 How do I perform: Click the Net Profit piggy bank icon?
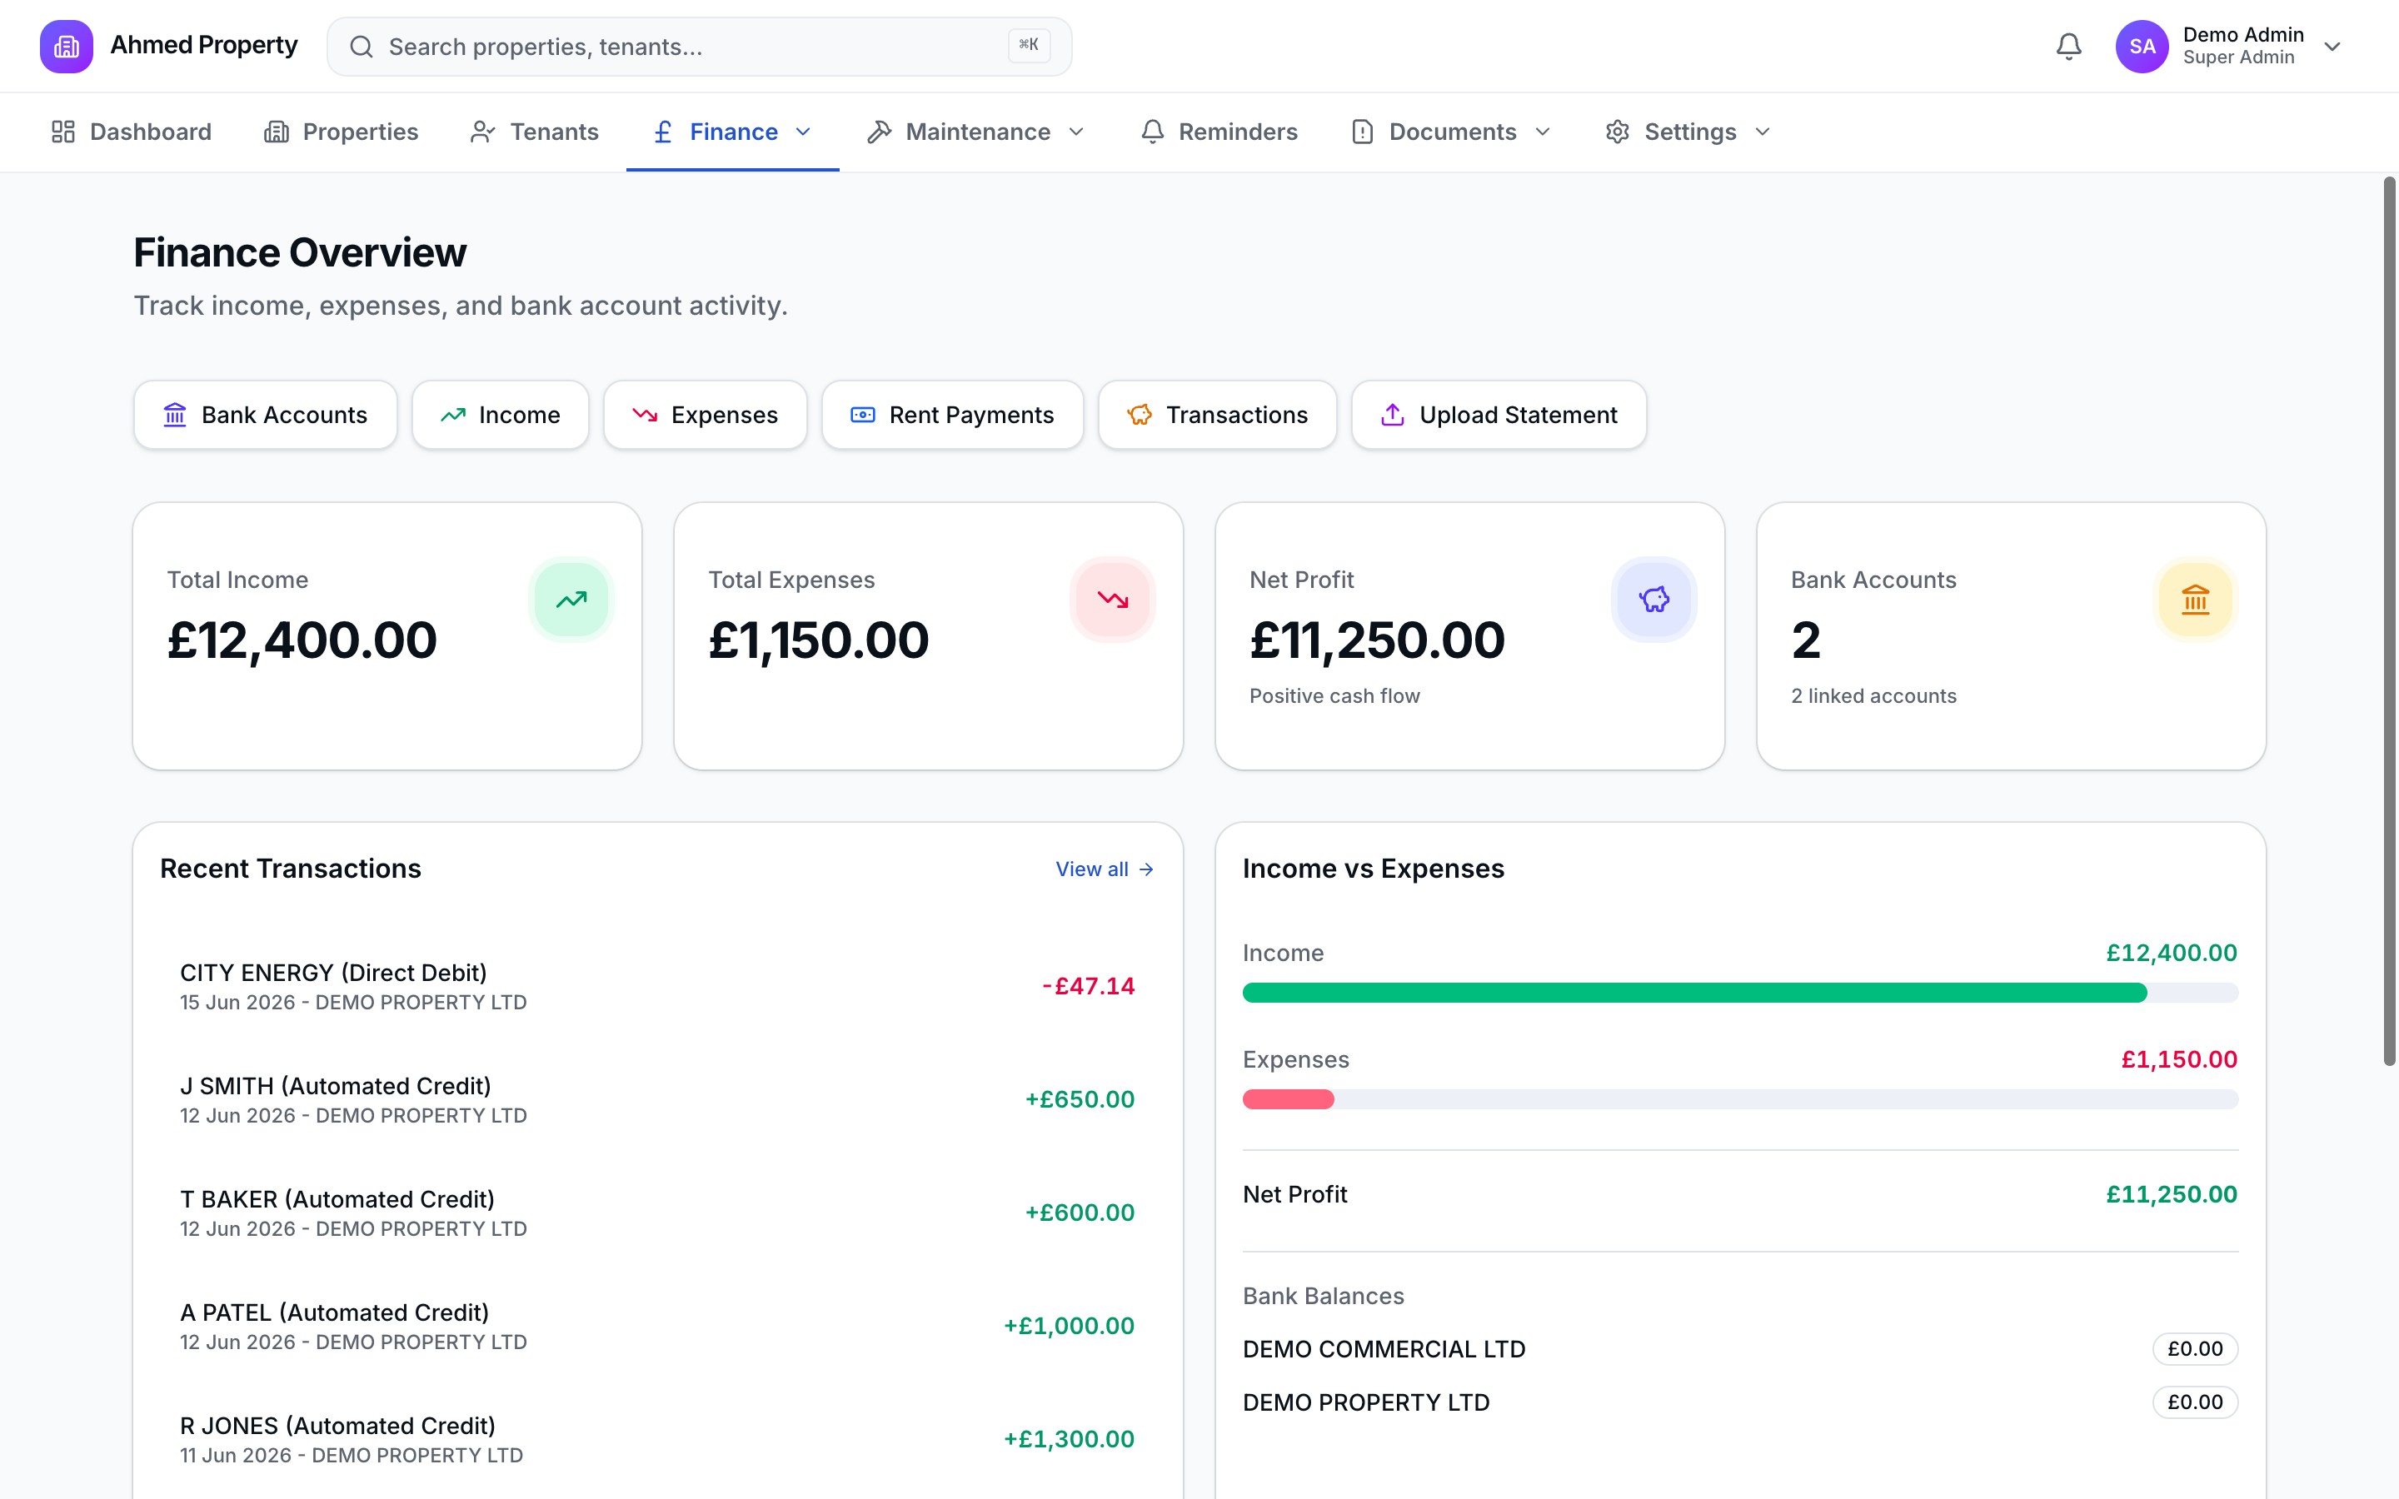click(1653, 599)
